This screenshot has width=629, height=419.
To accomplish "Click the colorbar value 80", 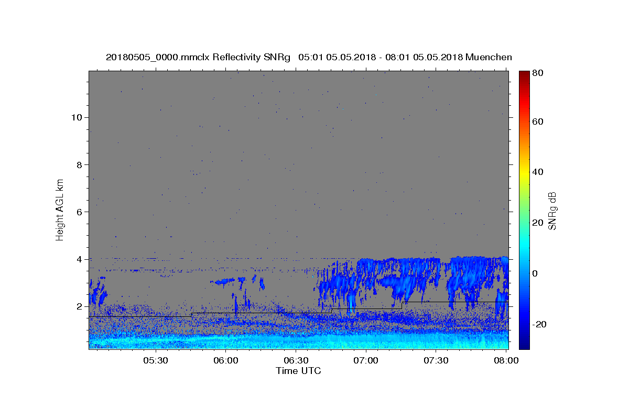I will 538,73.
